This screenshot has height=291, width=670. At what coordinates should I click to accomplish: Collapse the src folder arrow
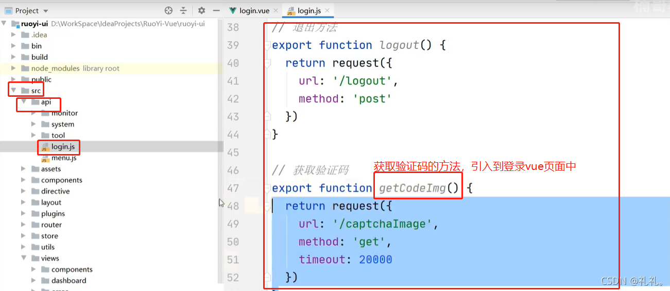(13, 91)
